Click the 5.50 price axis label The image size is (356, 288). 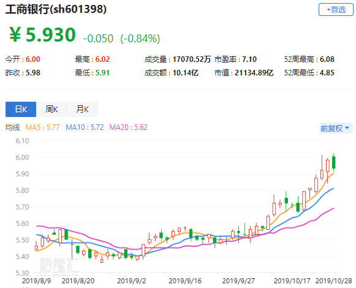pyautogui.click(x=22, y=240)
